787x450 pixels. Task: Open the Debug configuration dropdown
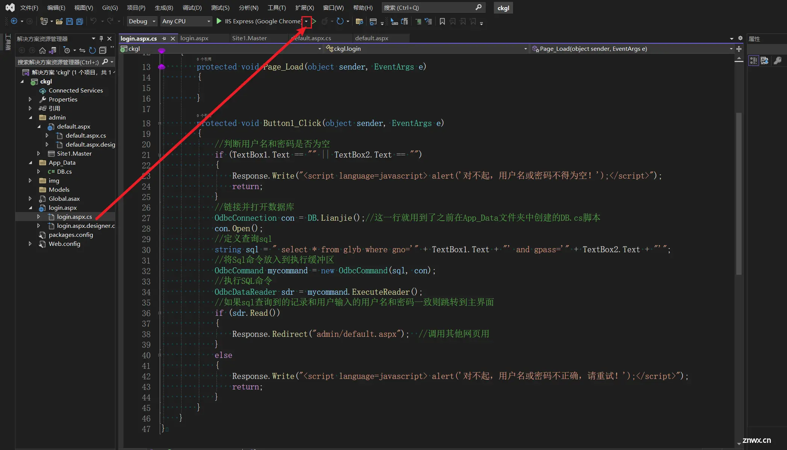click(x=154, y=21)
